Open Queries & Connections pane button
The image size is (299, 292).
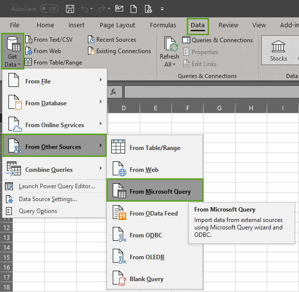tap(218, 40)
